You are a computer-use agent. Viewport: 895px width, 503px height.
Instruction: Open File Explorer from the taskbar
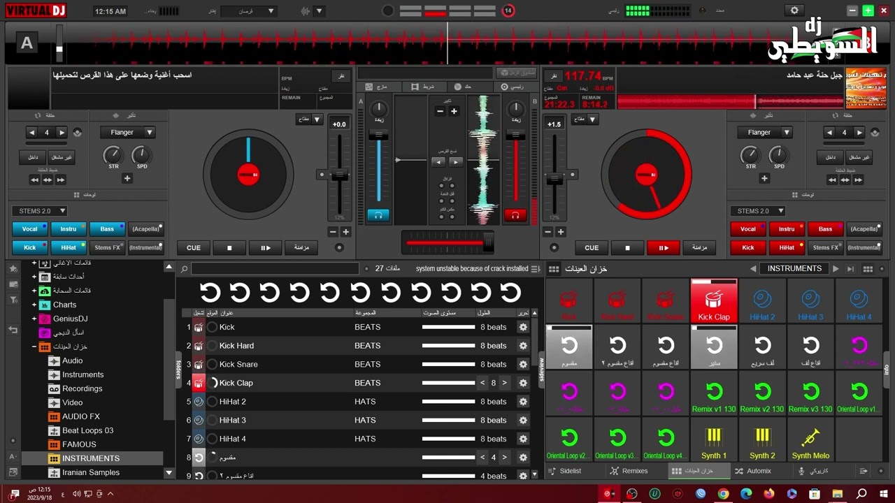coord(838,494)
